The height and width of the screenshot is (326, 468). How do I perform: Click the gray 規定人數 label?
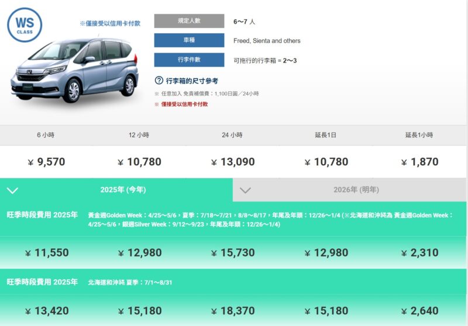tap(189, 21)
